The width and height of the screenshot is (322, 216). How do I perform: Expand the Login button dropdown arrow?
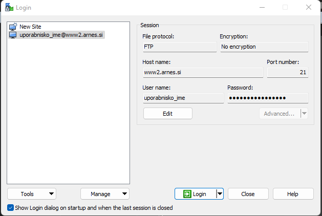click(220, 194)
